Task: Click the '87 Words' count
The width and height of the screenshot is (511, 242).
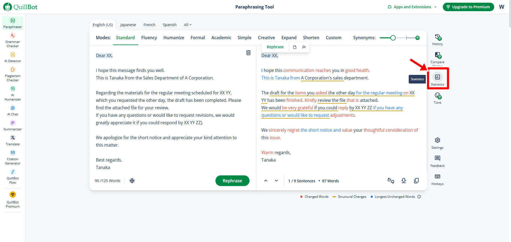Action: pyautogui.click(x=330, y=181)
